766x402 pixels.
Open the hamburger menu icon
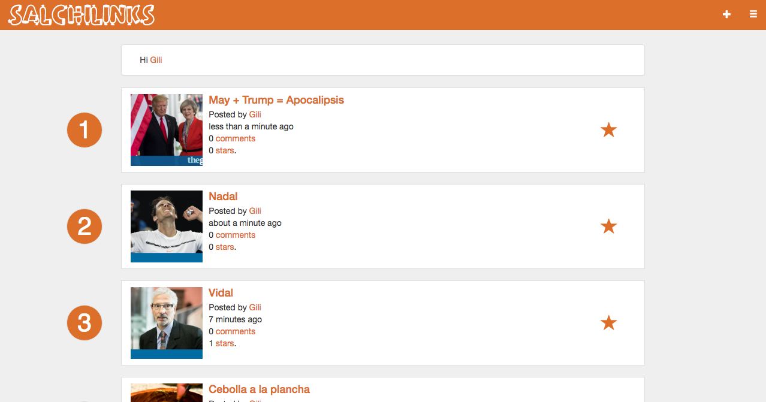tap(753, 14)
